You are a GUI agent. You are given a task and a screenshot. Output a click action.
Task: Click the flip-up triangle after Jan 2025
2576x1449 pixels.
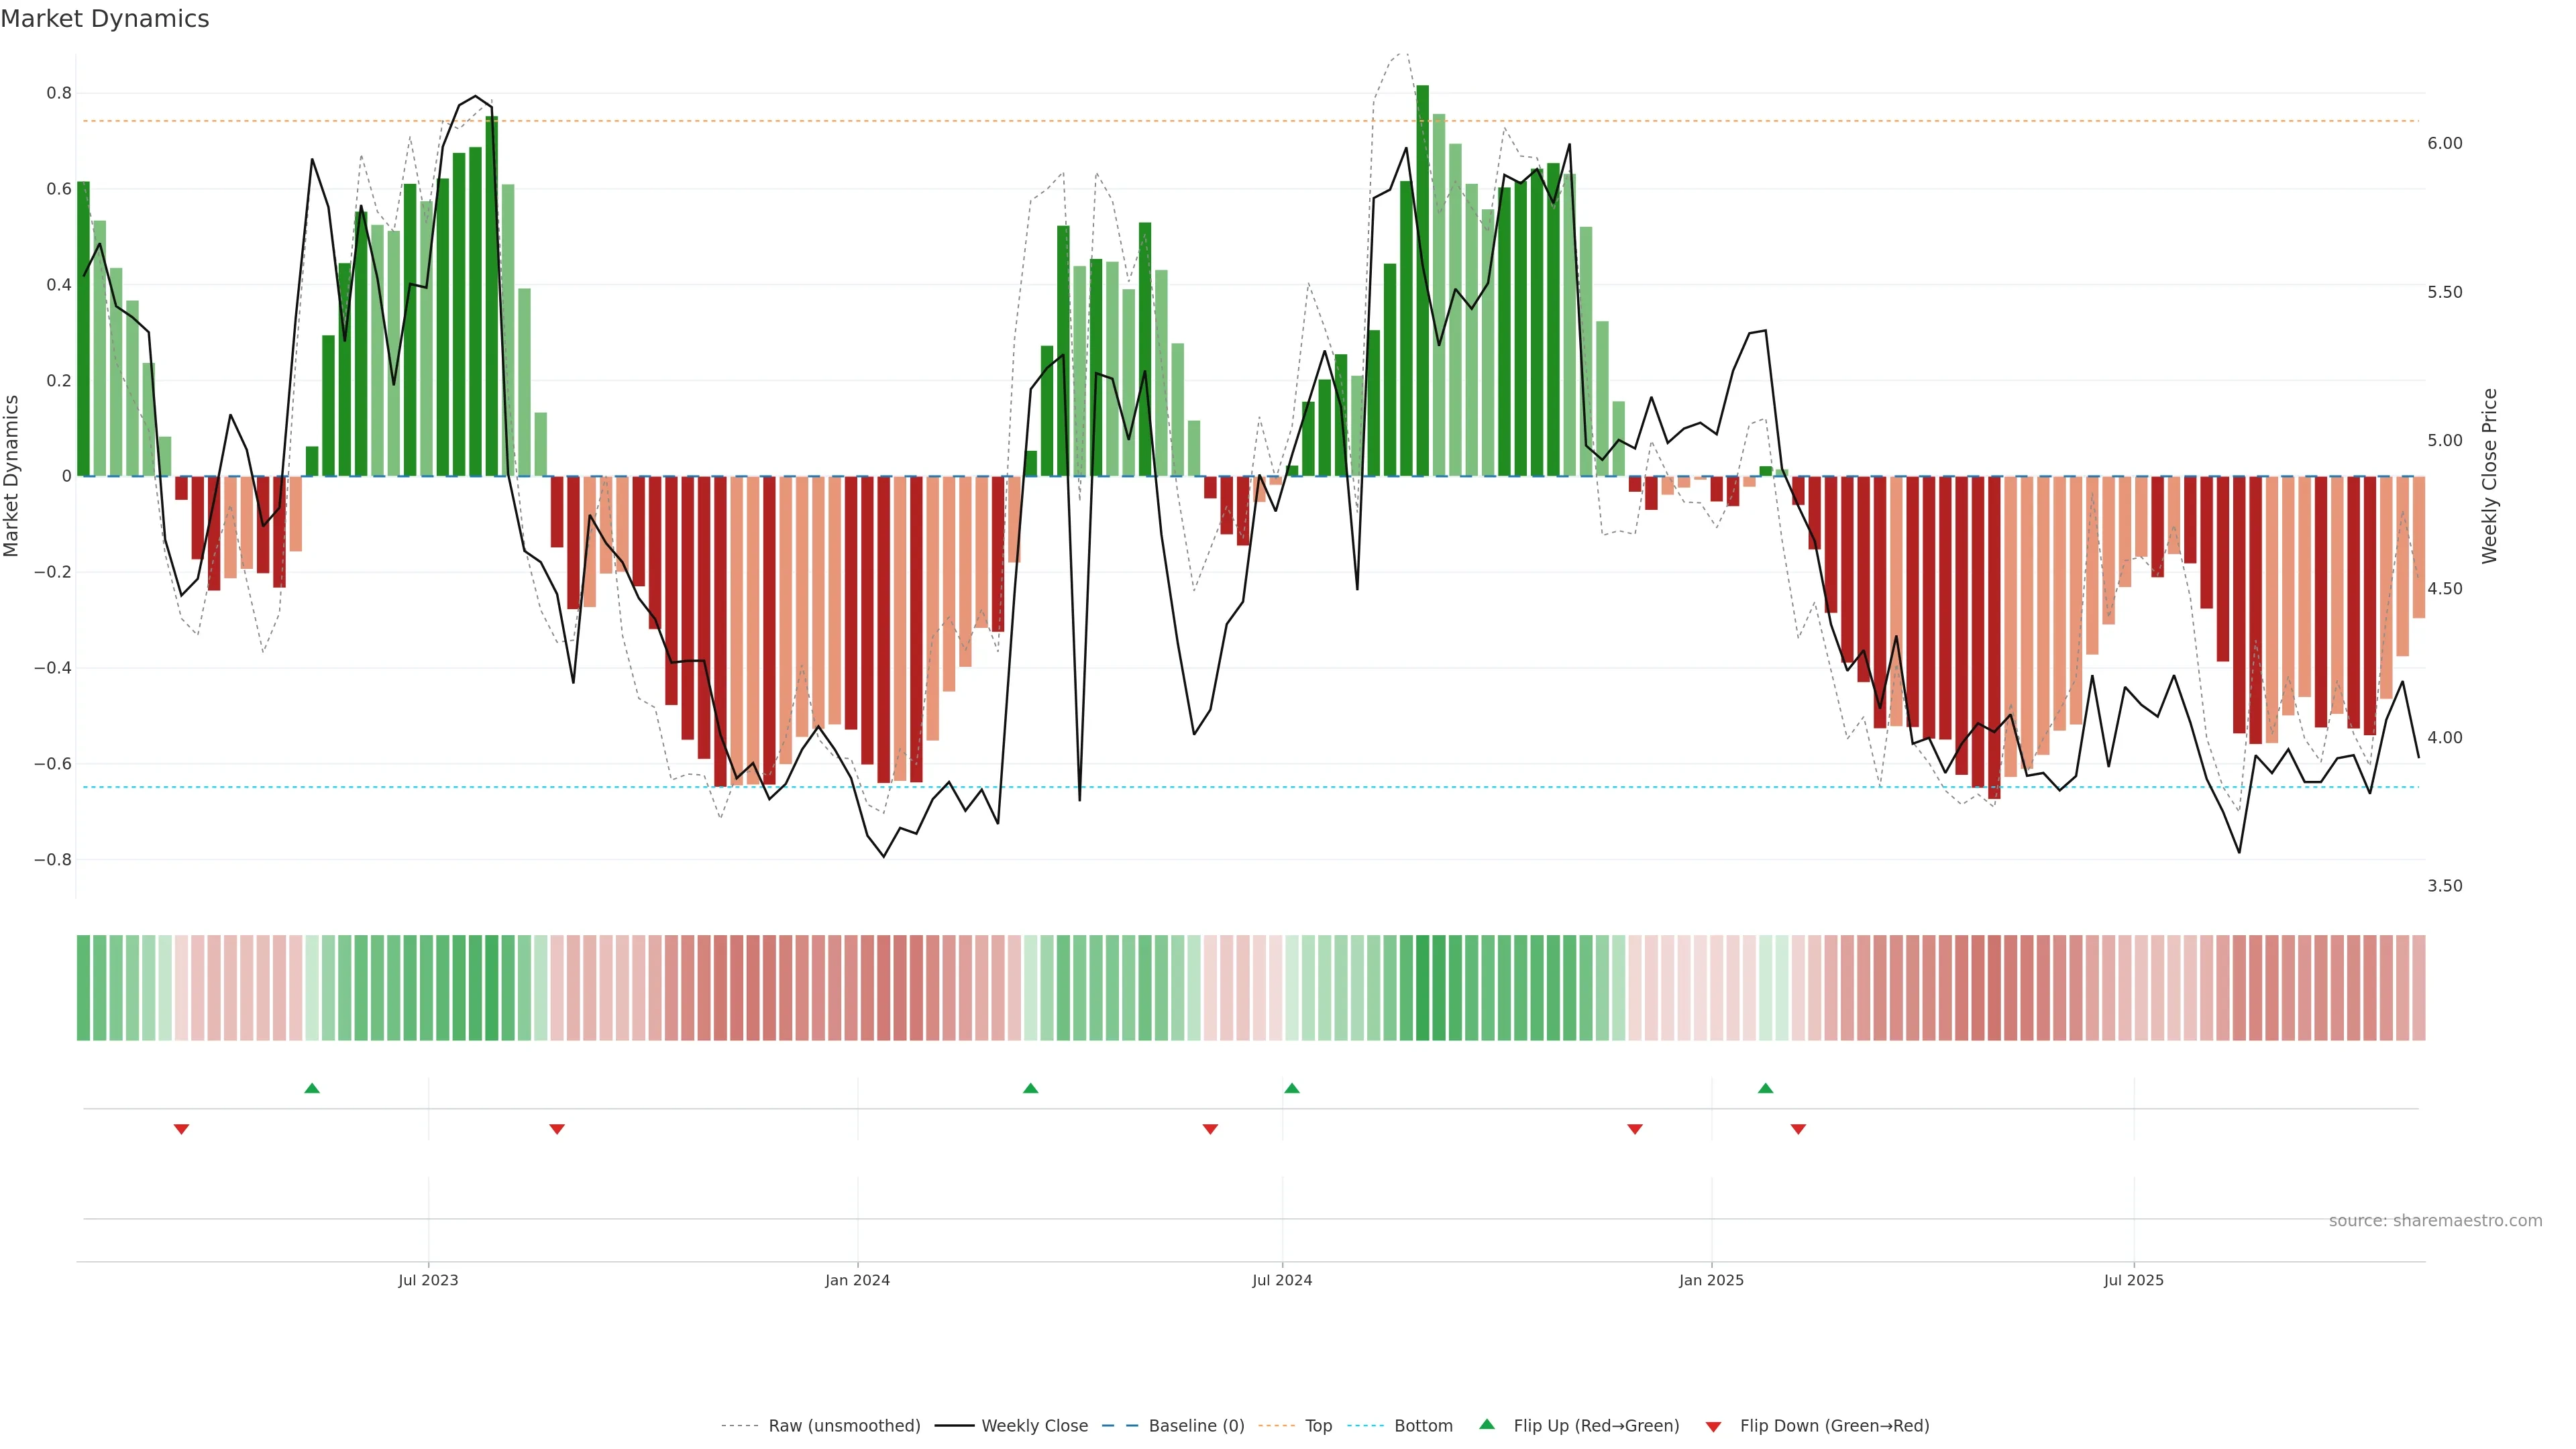[x=1765, y=1088]
